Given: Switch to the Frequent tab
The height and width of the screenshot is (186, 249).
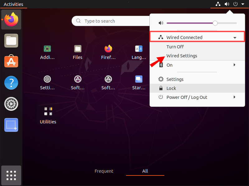Looking at the screenshot, I should (104, 171).
